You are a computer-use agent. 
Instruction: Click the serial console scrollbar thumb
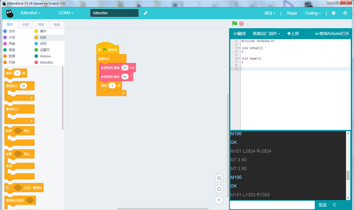[348, 175]
